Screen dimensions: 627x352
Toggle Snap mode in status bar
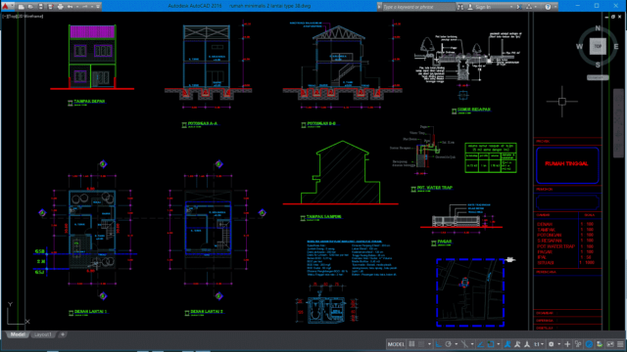(421, 344)
